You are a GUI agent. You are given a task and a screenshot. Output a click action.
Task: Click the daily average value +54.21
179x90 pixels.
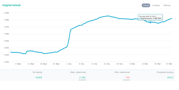click(x=170, y=78)
